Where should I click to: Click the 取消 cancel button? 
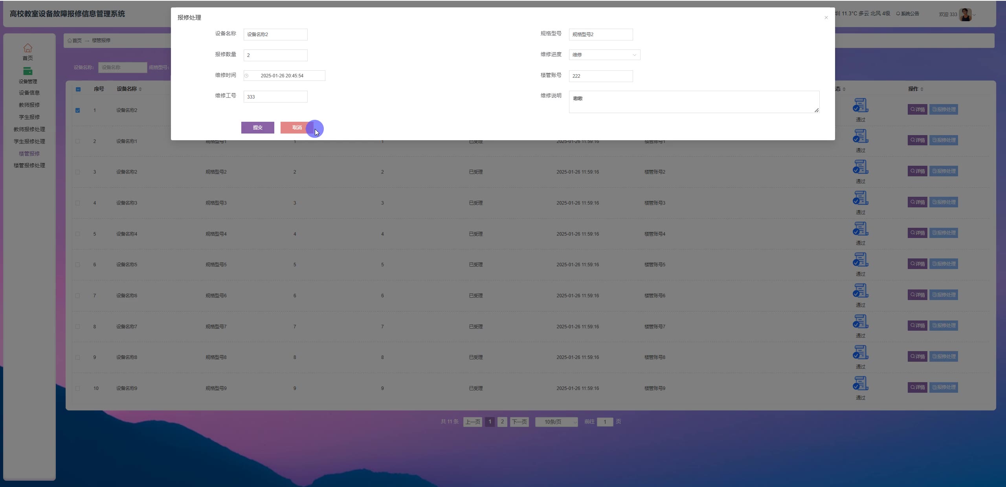[x=297, y=128]
